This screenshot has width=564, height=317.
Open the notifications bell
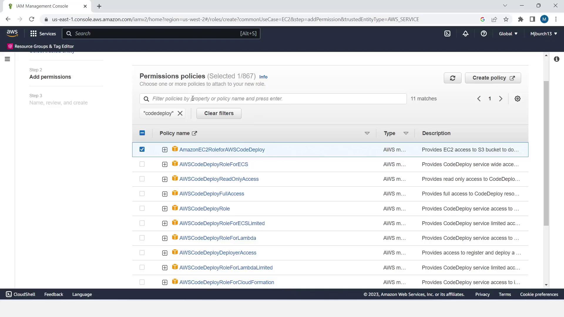click(465, 33)
